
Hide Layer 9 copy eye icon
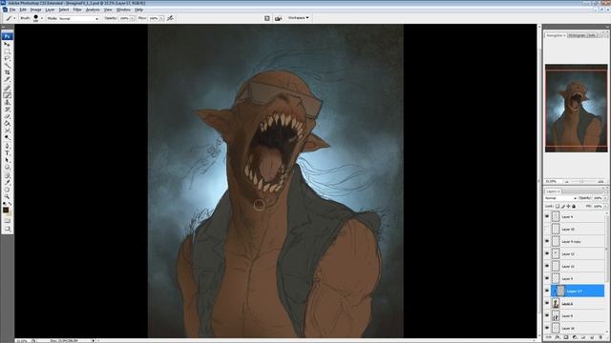(547, 241)
